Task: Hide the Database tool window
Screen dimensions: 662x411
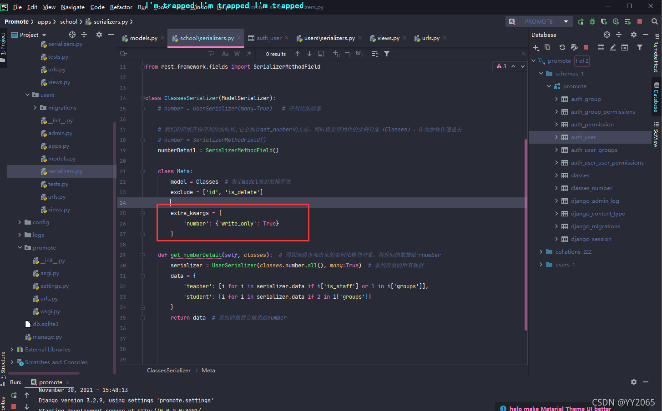Action: (646, 35)
